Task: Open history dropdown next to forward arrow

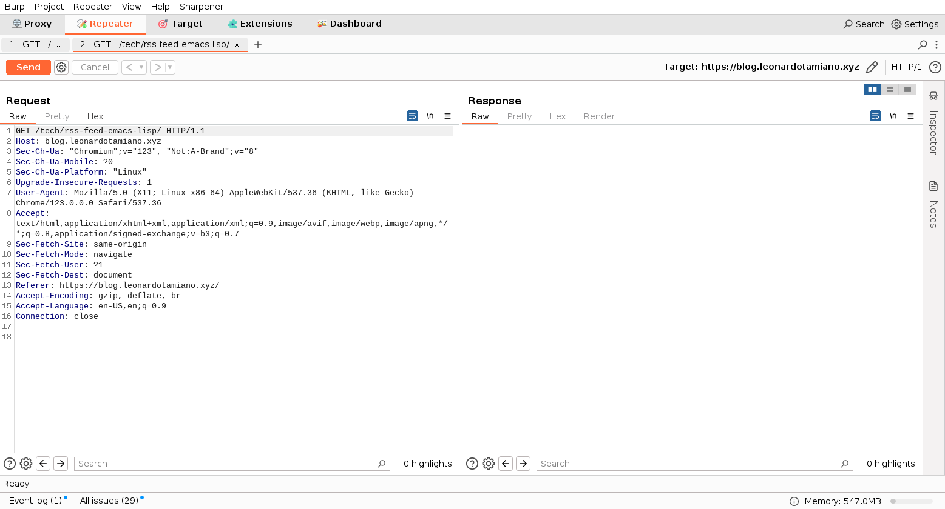Action: [170, 67]
